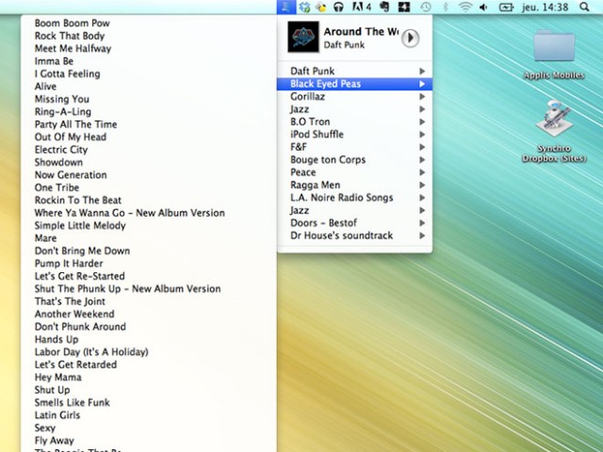Play I Gotta Feeling
603x452 pixels.
pos(149,73)
